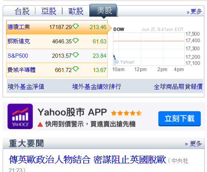Click the down arrow icon next to 2013.57

pos(76,55)
